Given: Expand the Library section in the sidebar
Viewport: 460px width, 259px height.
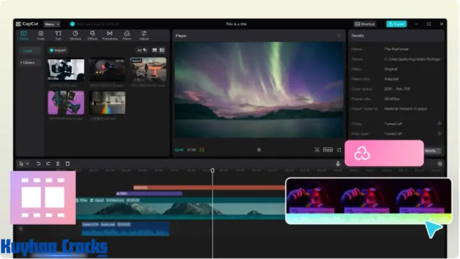Looking at the screenshot, I should [x=28, y=63].
